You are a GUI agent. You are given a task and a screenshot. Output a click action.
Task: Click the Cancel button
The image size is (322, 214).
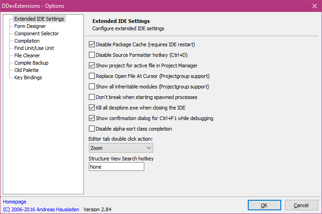pyautogui.click(x=301, y=205)
